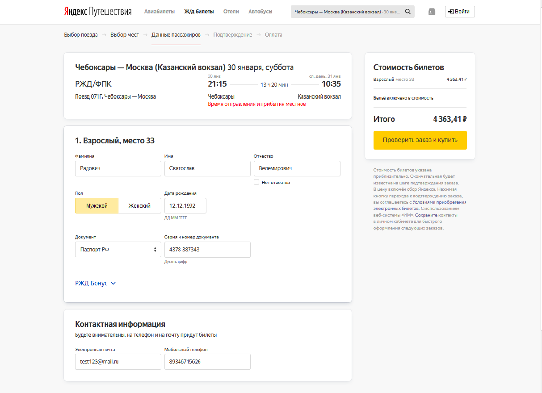Click the departure time 21:15

point(217,84)
